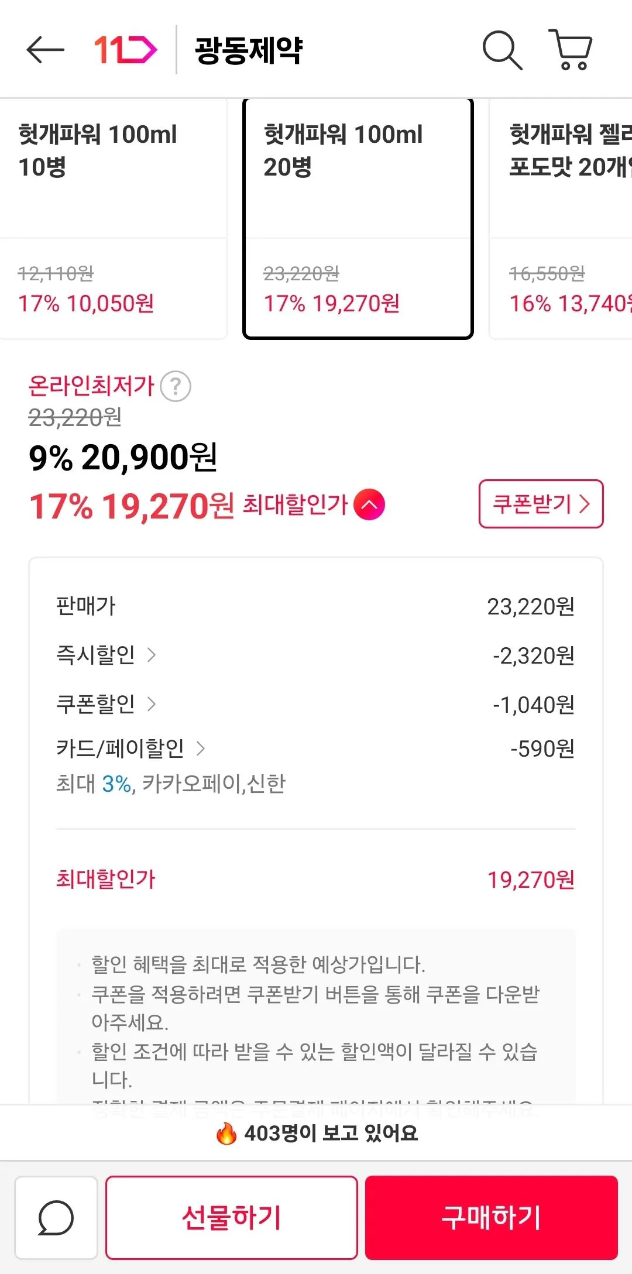The width and height of the screenshot is (632, 1274).
Task: Select the 헛개파워 100ml 10병 option
Action: (113, 218)
